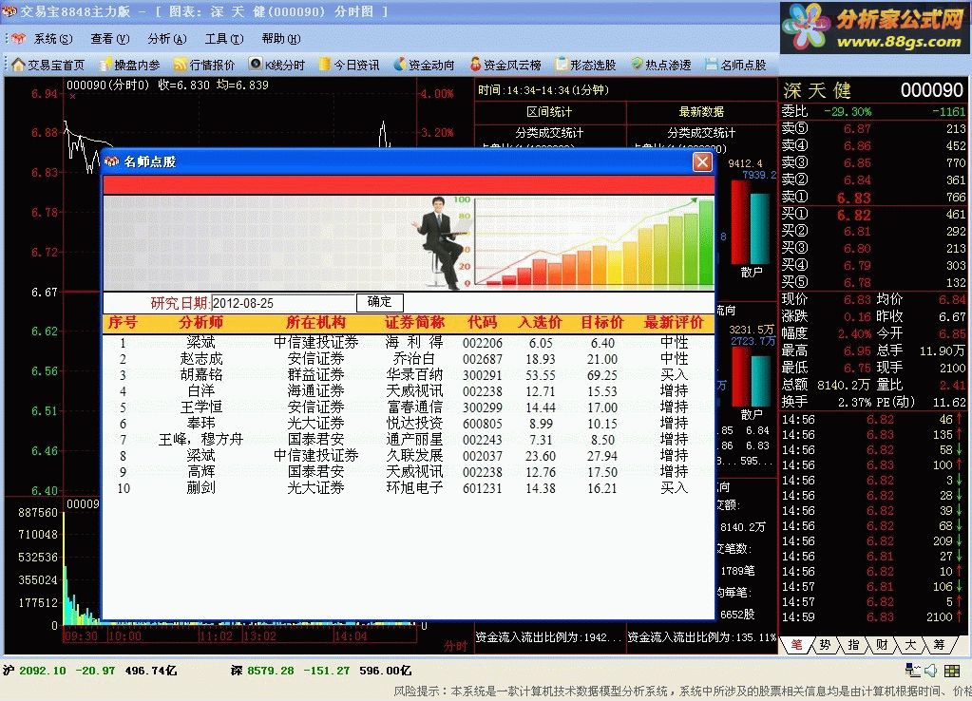Click the application logo in the title bar
The height and width of the screenshot is (701, 972).
[9, 11]
